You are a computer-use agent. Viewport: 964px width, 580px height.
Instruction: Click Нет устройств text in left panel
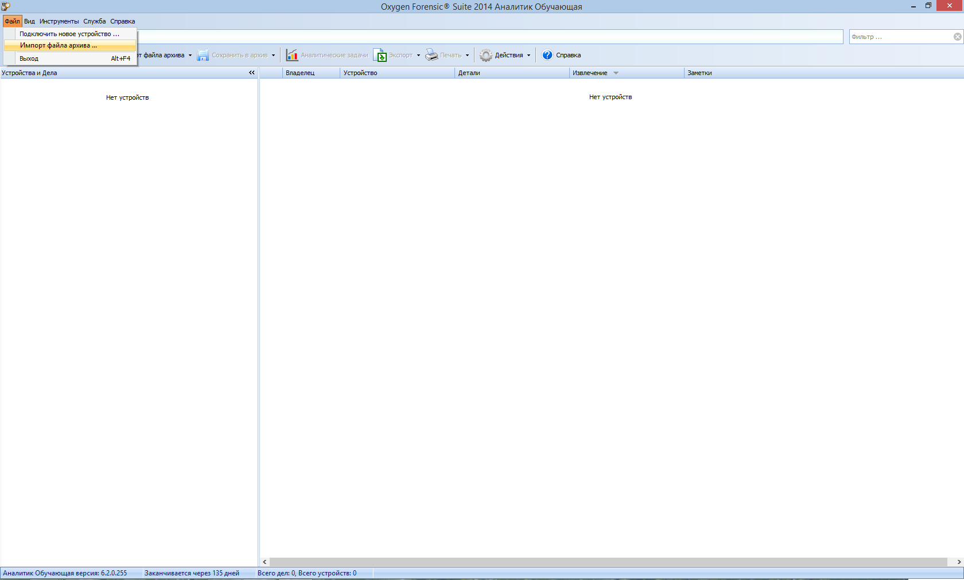127,97
